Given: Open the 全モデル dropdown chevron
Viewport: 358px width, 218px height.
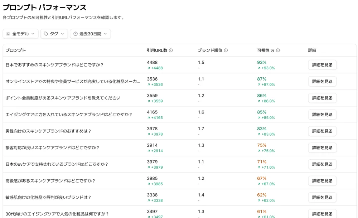Looking at the screenshot, I should tap(33, 34).
